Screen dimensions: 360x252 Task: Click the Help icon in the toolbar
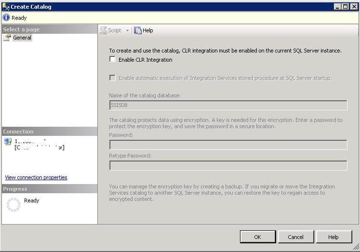[138, 30]
